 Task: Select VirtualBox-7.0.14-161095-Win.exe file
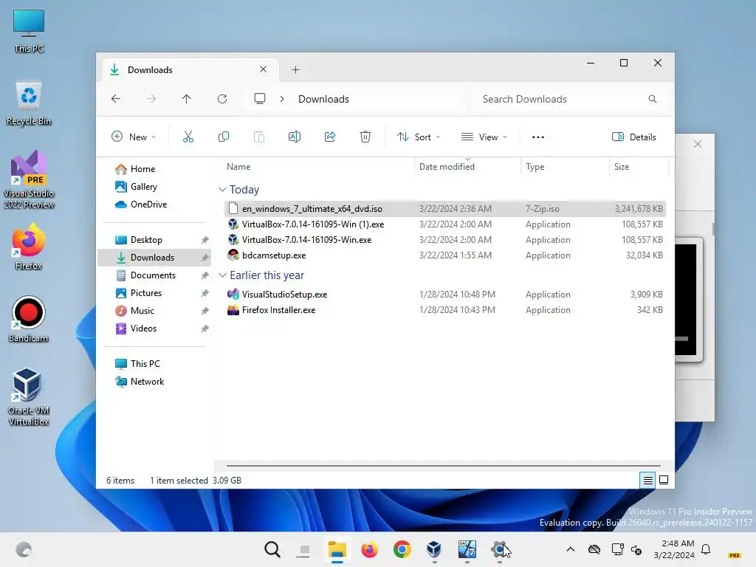[x=445, y=240]
